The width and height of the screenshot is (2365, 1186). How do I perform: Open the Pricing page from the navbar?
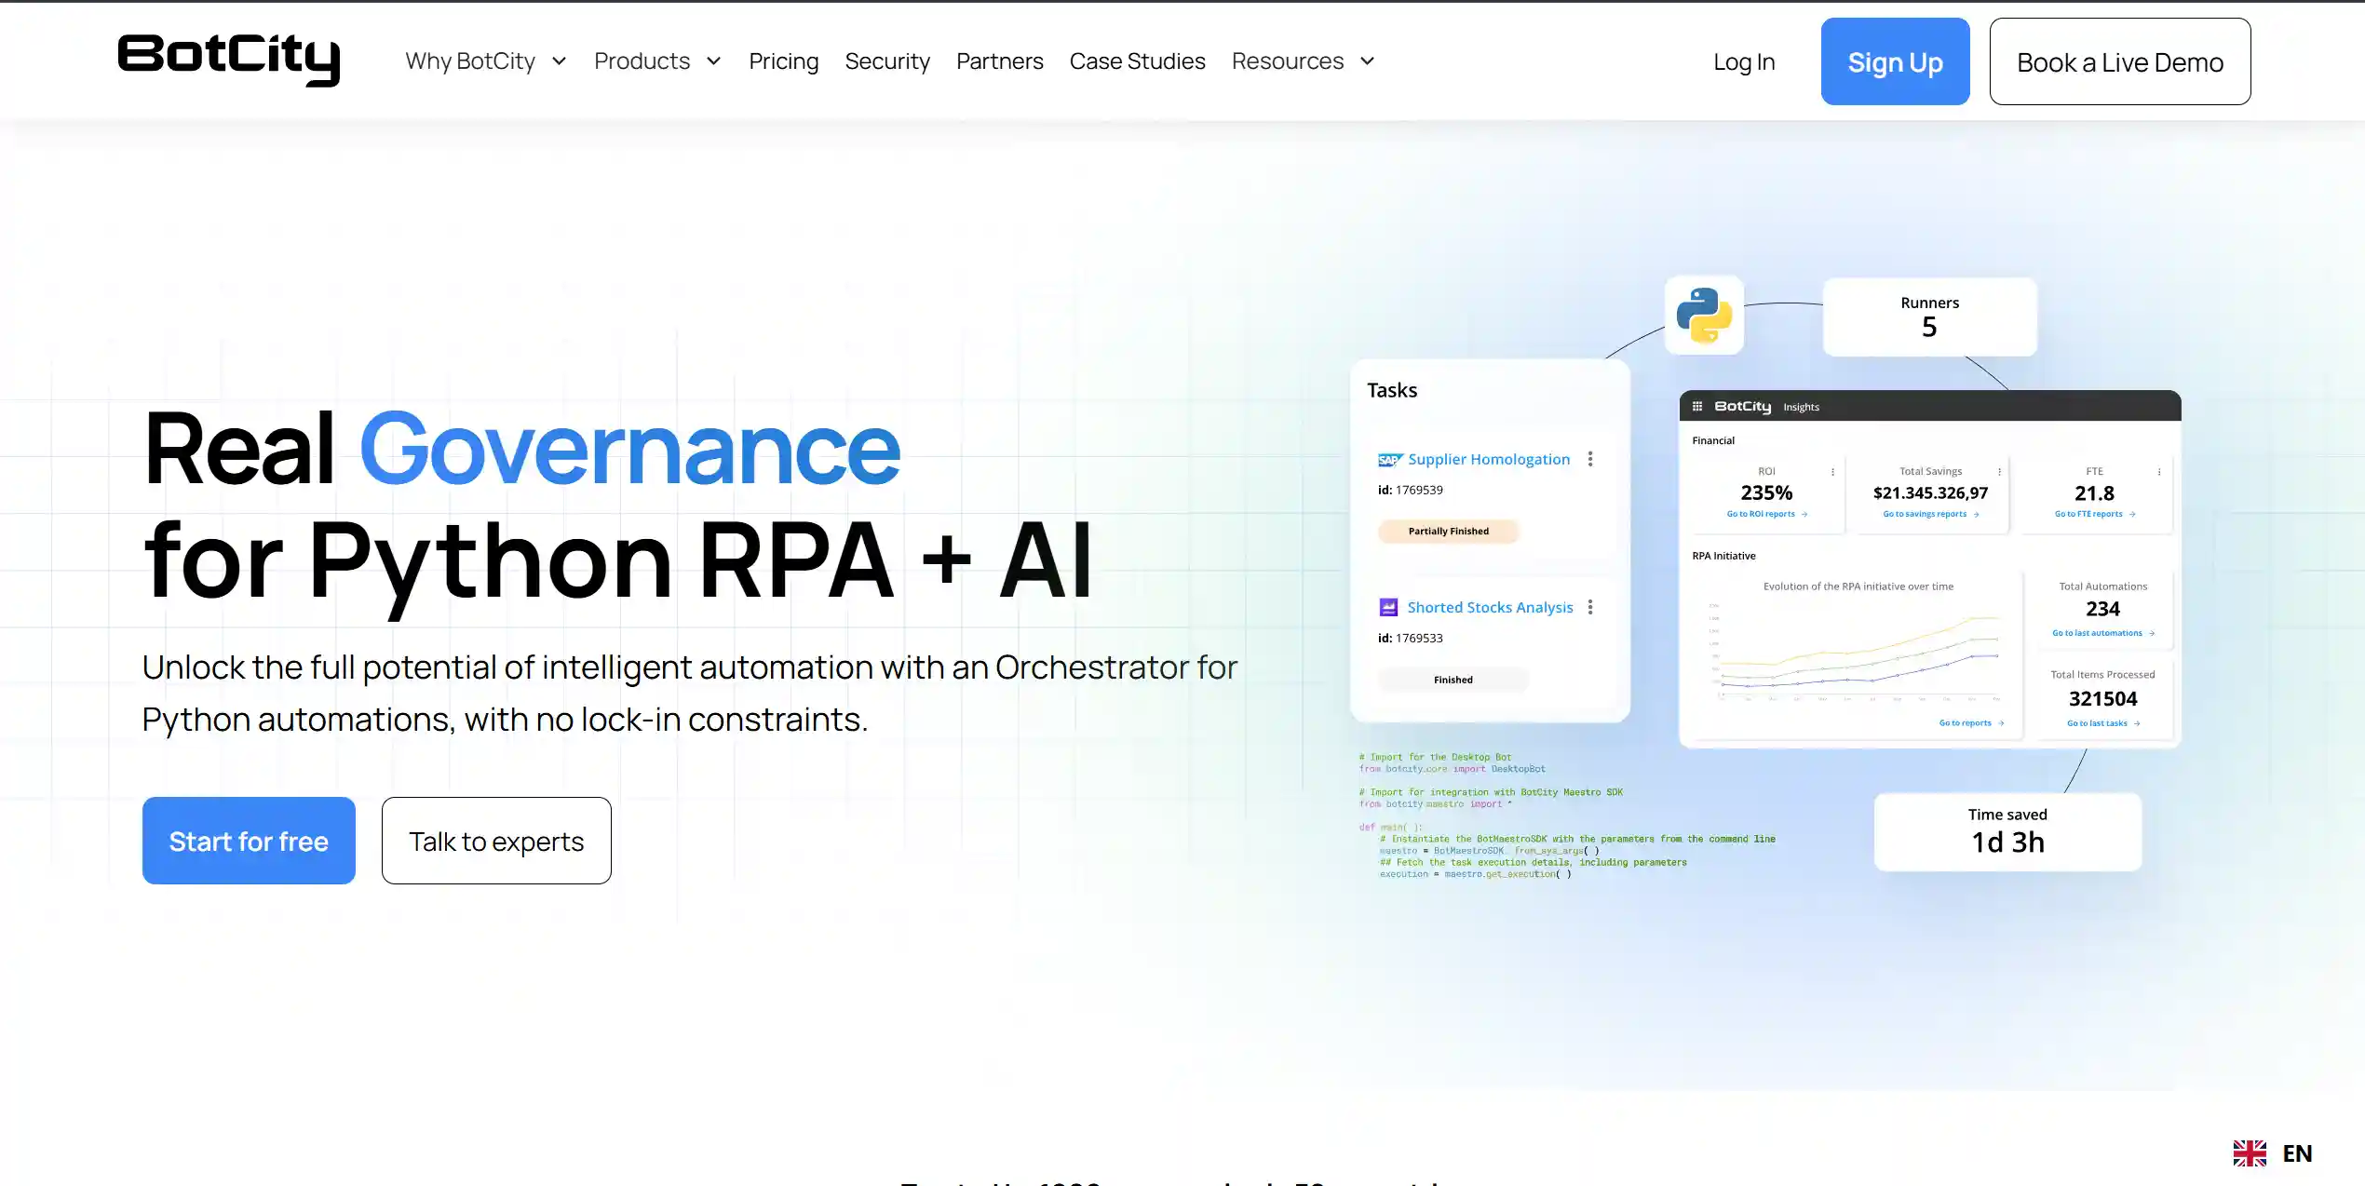(783, 61)
